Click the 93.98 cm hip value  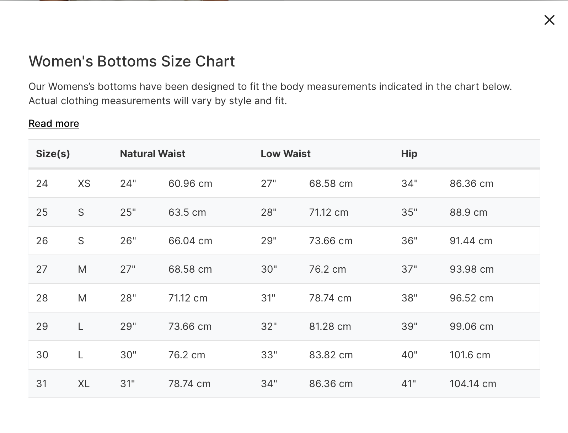[x=471, y=269]
